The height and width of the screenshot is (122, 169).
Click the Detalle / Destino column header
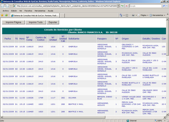pyautogui.click(x=151, y=39)
